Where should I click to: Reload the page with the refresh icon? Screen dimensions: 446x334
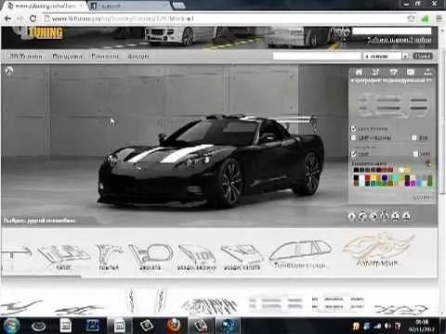tap(33, 19)
